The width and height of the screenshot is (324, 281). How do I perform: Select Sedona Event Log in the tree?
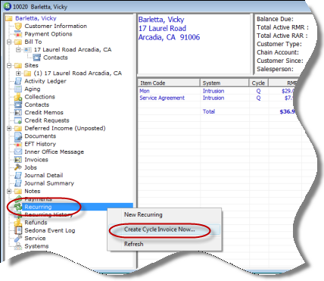point(50,230)
